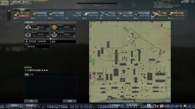195x109 pixels.
Task: Select upper red flag spawn on map
Action: point(94,53)
